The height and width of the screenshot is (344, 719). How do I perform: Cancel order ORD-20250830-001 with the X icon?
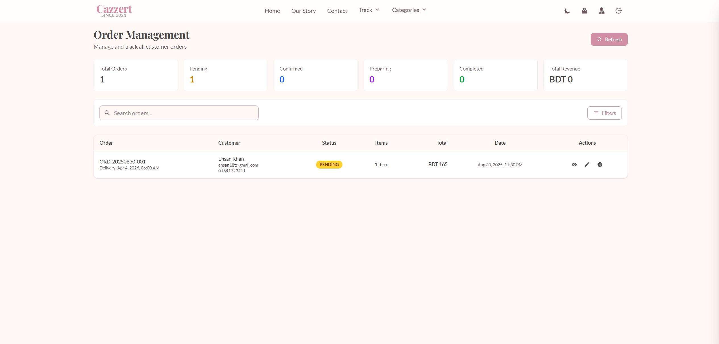coord(600,165)
